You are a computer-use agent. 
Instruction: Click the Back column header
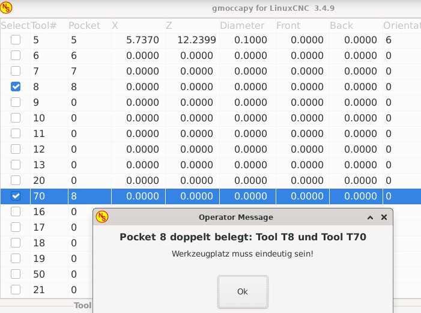tap(342, 25)
